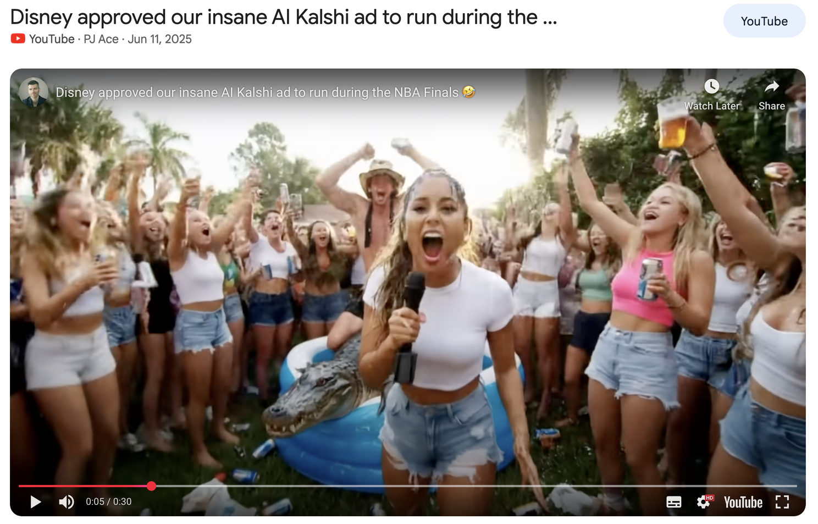Click the Watch Later clock icon

(x=711, y=86)
